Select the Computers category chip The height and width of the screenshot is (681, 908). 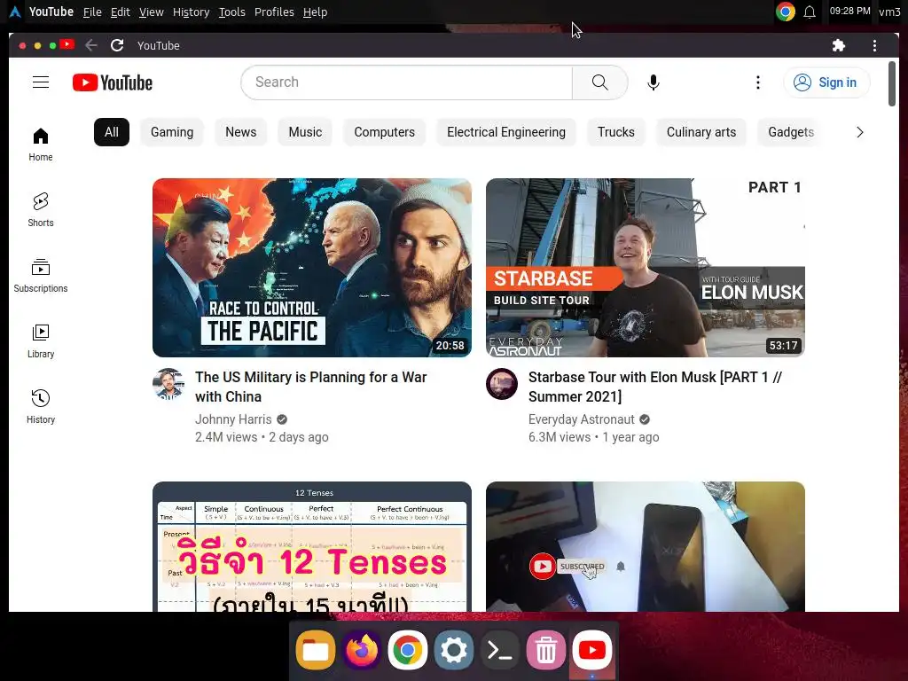tap(385, 132)
